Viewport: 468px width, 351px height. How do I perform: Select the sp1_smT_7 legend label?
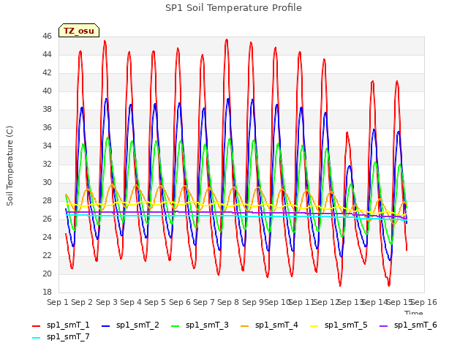click(68, 336)
